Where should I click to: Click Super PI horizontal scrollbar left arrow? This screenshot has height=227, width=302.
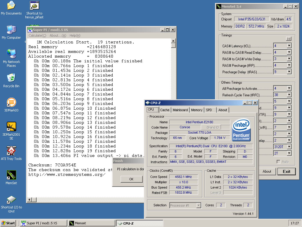tap(29, 200)
